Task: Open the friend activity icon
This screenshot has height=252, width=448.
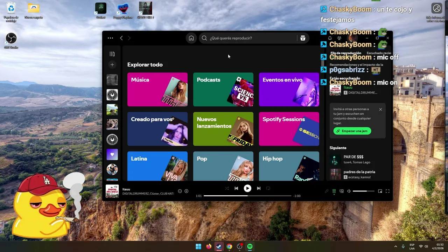Action: point(339,38)
